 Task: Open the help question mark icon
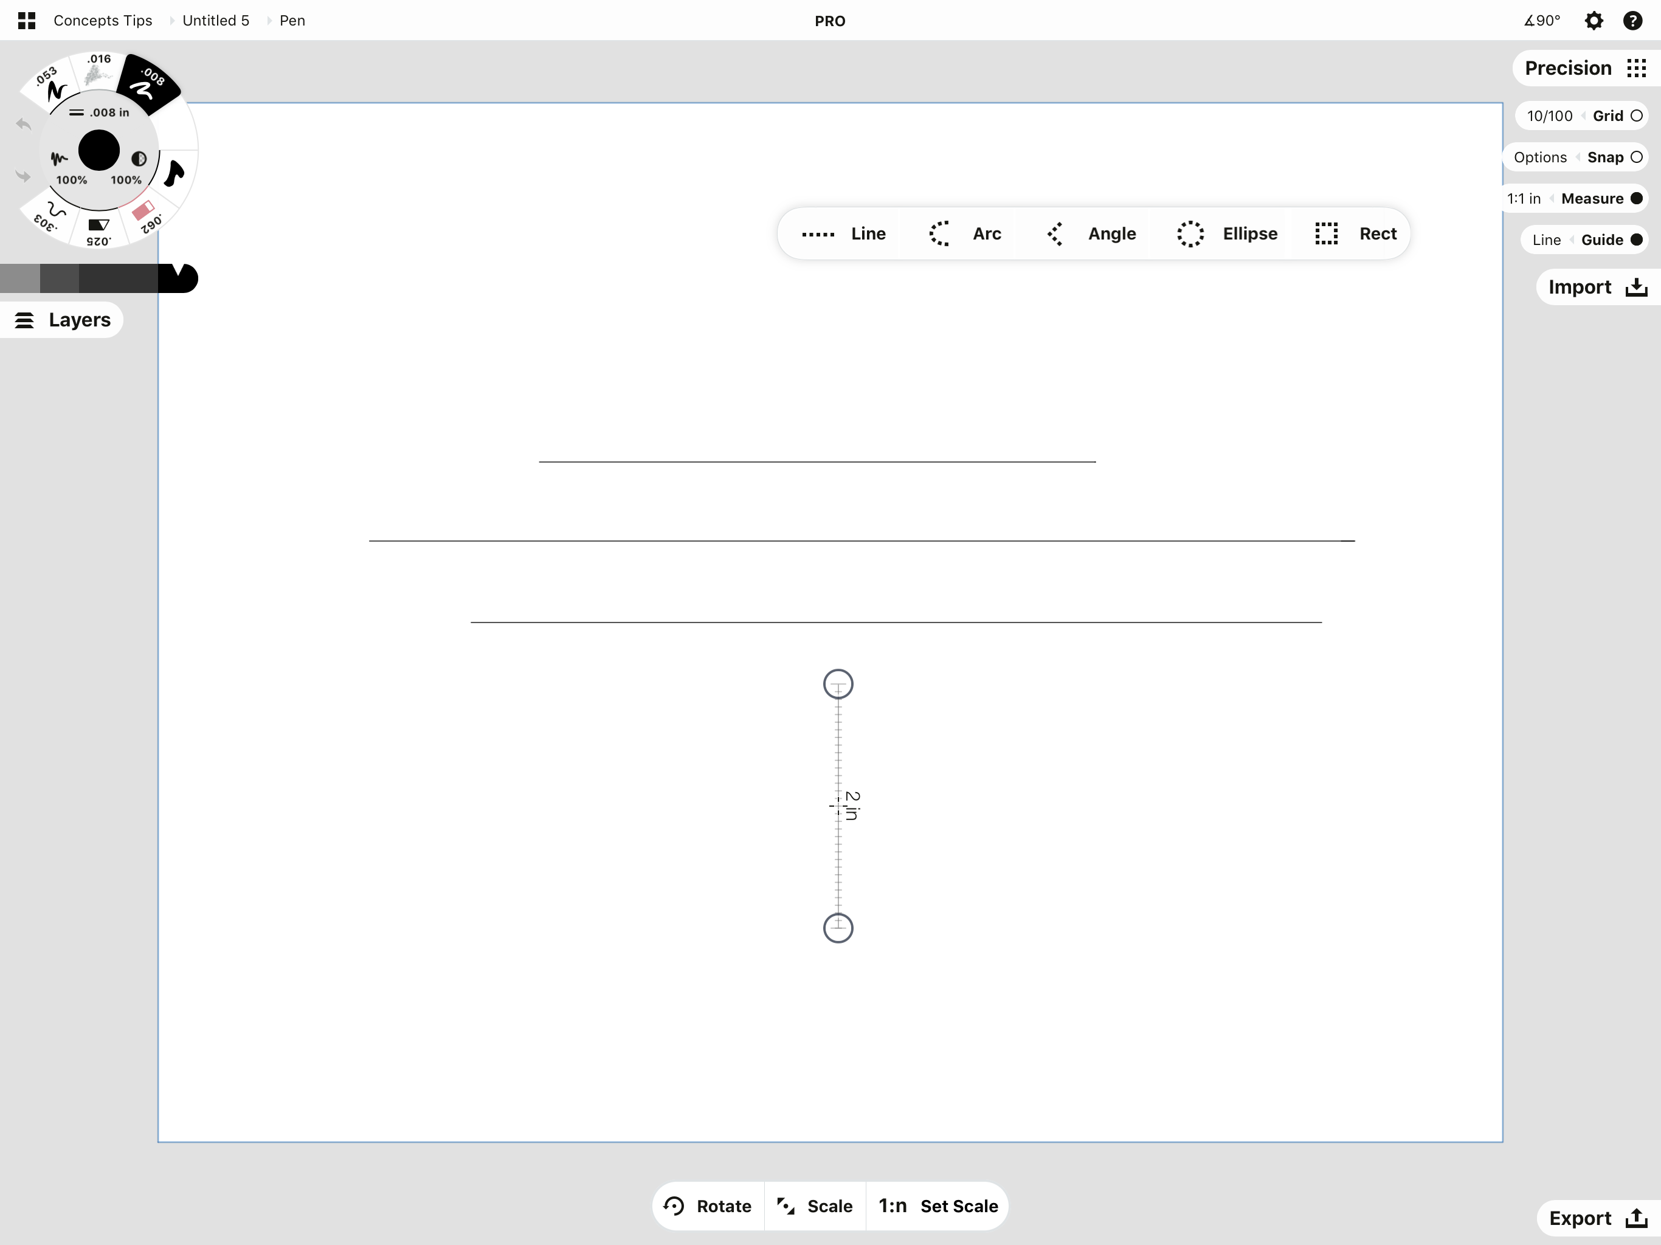coord(1632,20)
